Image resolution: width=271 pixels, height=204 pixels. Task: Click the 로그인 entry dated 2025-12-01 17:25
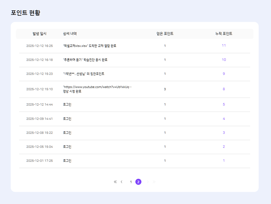tap(67, 161)
